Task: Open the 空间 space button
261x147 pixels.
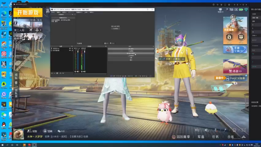Action: [x=48, y=131]
